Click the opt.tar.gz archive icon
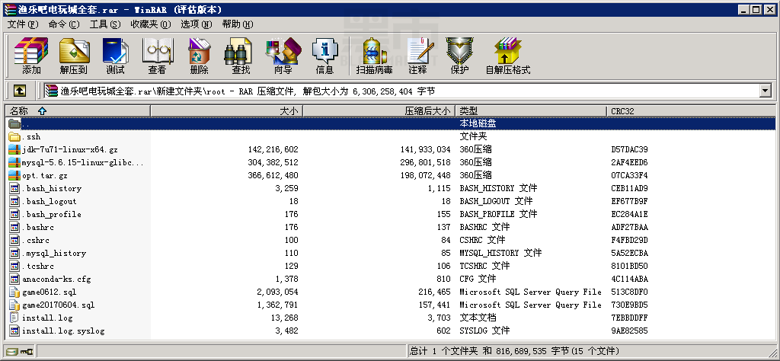Screen dimensions: 780x361 pyautogui.click(x=14, y=175)
